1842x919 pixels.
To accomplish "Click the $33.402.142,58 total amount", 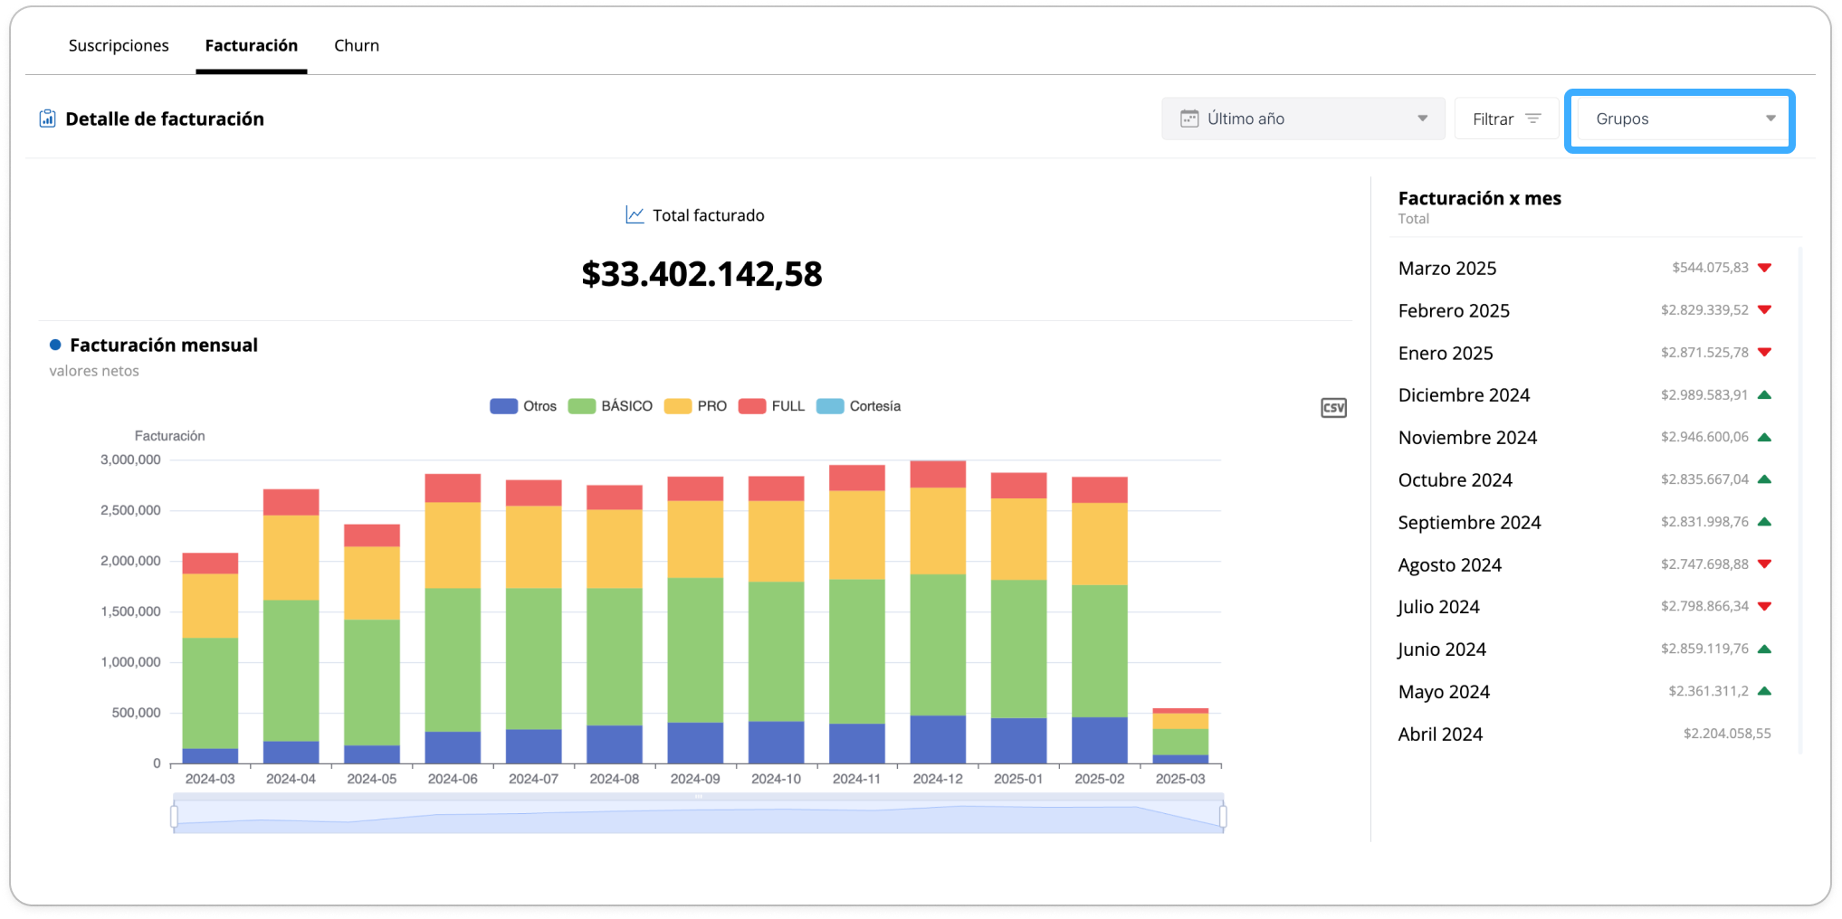I will point(701,273).
